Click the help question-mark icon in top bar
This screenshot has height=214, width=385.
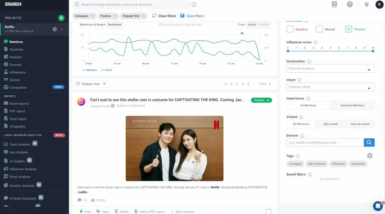point(350,4)
